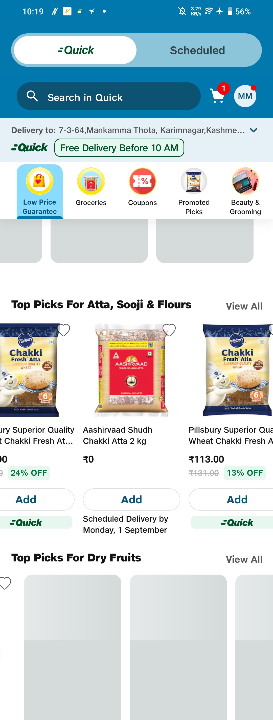Image resolution: width=273 pixels, height=720 pixels.
Task: Focus the Search in Quick field
Action: [109, 96]
